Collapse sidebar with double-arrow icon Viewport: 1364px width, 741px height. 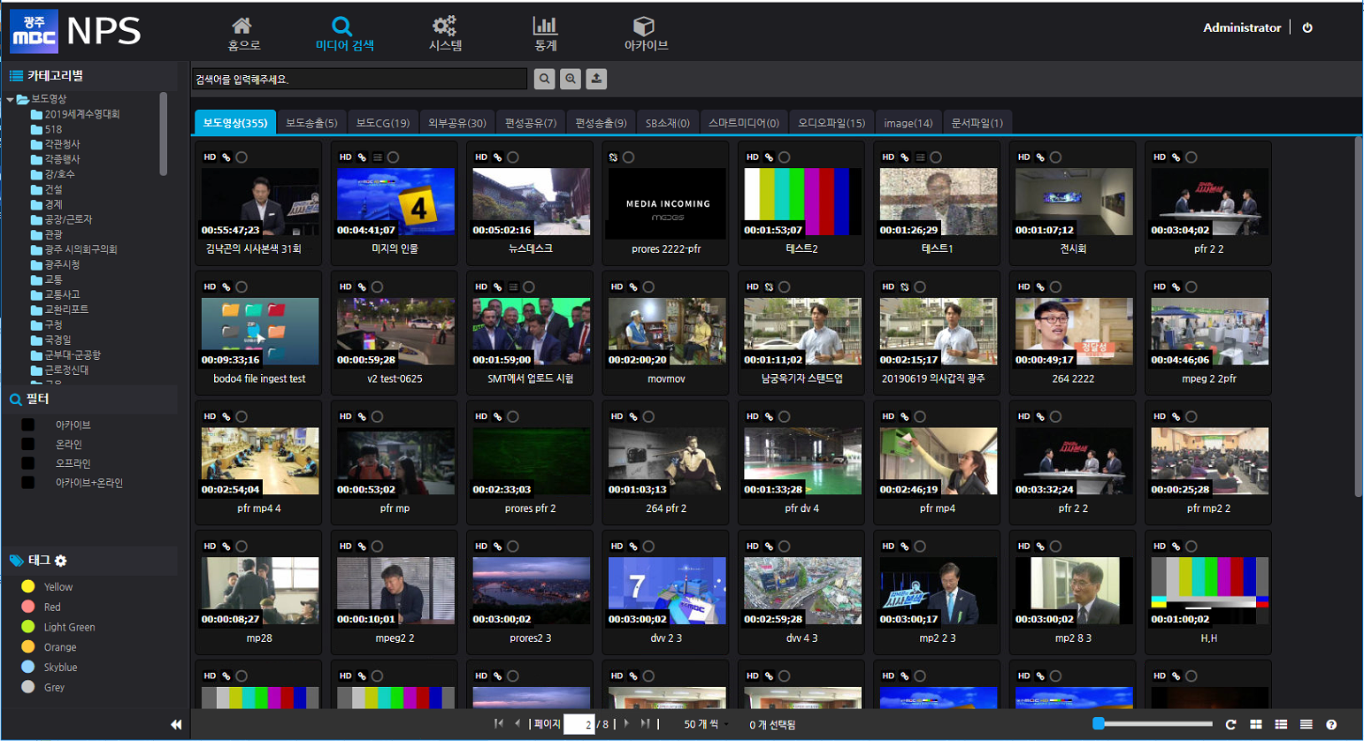tap(176, 724)
